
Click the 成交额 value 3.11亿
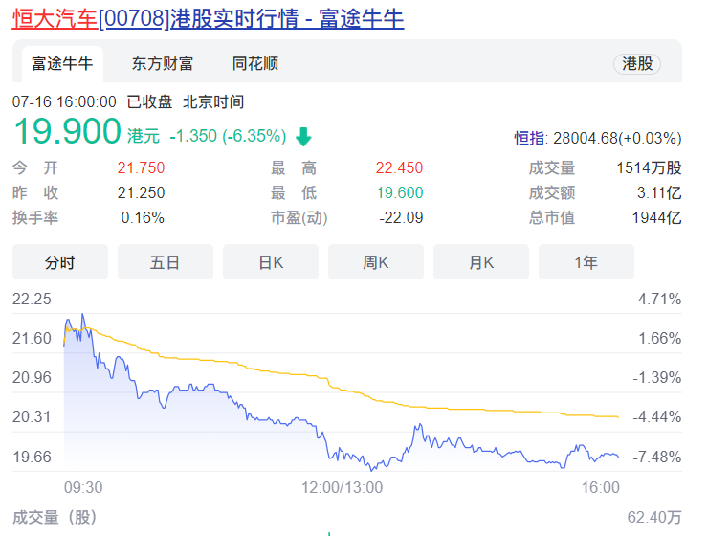coord(659,192)
